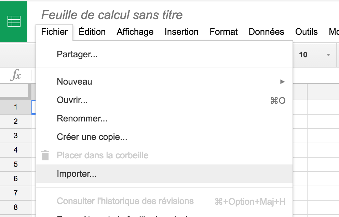Expand the Nouveau submenu arrow
This screenshot has width=339, height=217.
(282, 82)
